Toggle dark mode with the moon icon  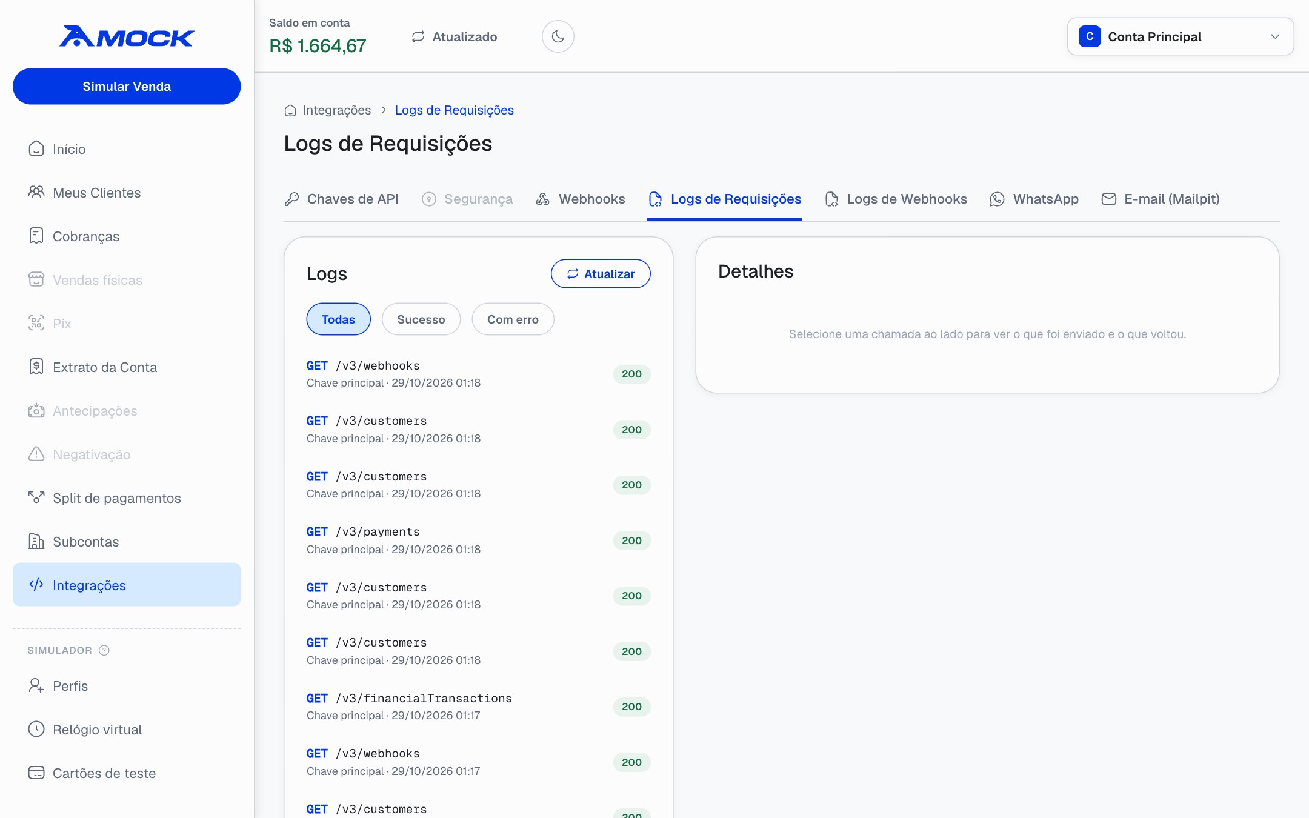(x=558, y=36)
